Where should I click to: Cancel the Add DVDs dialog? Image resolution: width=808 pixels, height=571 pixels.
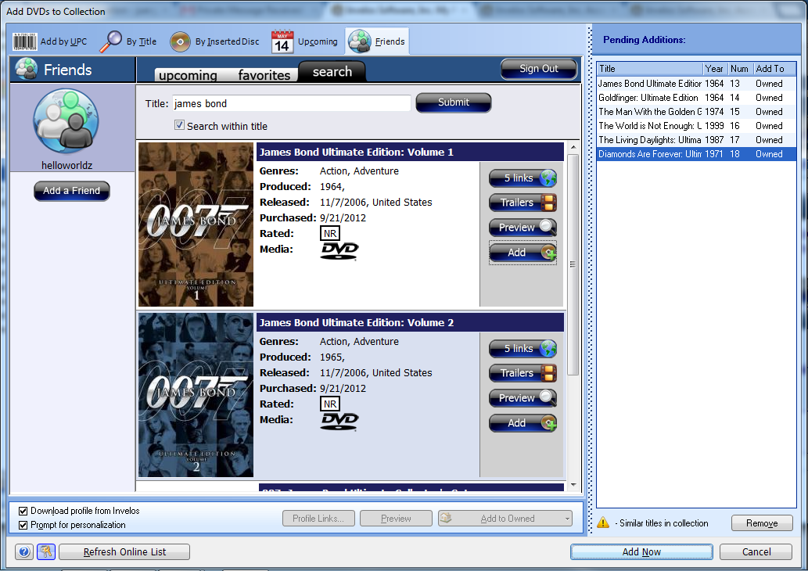pyautogui.click(x=756, y=552)
